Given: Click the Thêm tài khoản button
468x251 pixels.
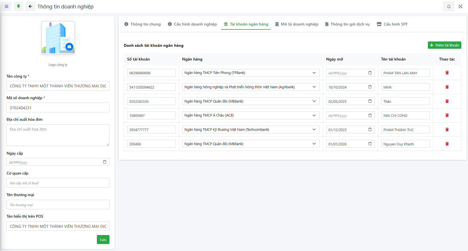Looking at the screenshot, I should [x=444, y=45].
